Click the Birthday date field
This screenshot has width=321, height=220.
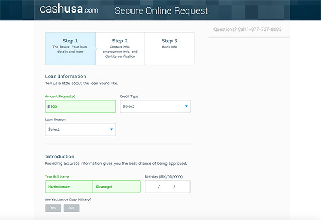168,187
